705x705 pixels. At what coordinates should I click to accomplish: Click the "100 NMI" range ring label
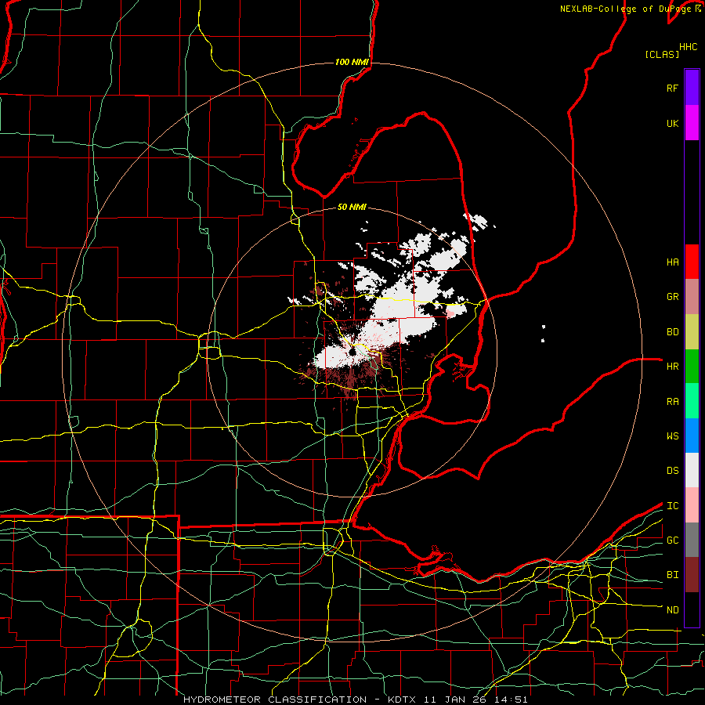tap(352, 62)
